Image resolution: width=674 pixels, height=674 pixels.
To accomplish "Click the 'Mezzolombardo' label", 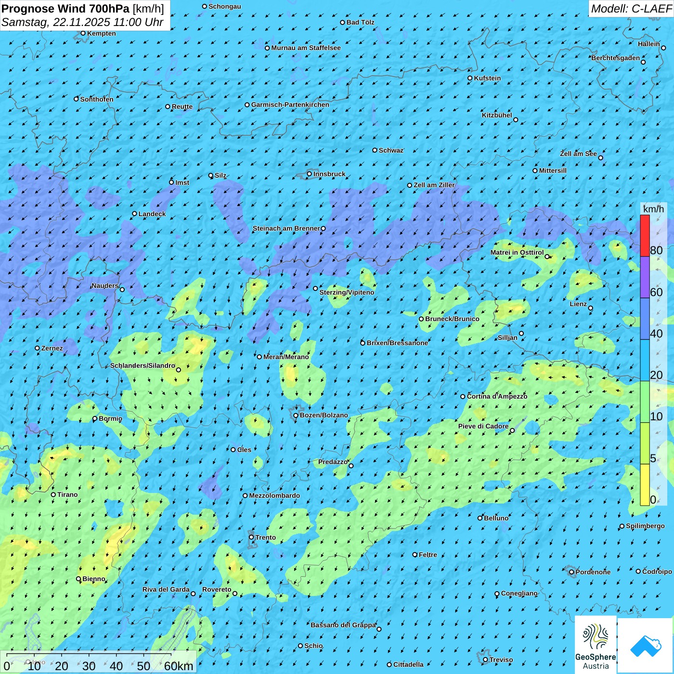I will [x=274, y=495].
